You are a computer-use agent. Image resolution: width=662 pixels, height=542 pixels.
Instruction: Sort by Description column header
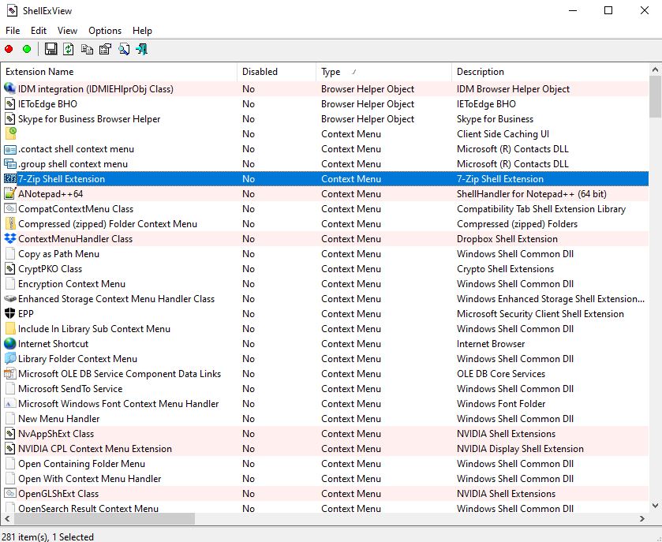[x=550, y=72]
